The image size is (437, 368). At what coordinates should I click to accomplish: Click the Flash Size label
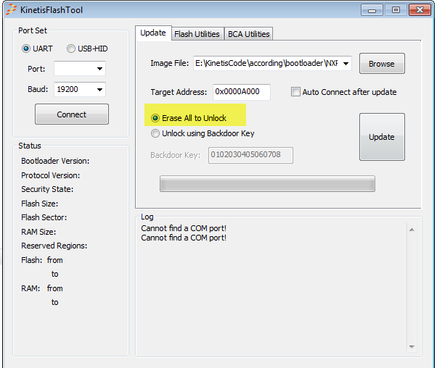click(x=40, y=204)
